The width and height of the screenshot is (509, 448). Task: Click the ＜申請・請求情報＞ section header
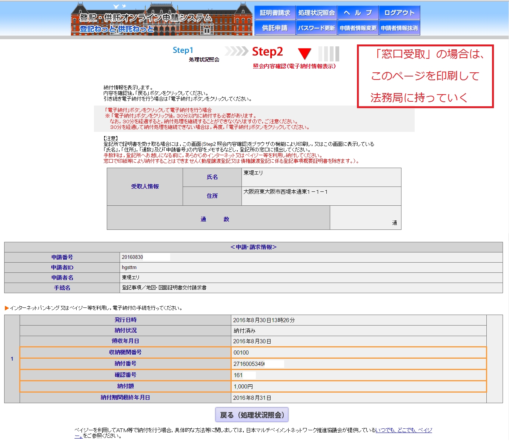click(254, 247)
